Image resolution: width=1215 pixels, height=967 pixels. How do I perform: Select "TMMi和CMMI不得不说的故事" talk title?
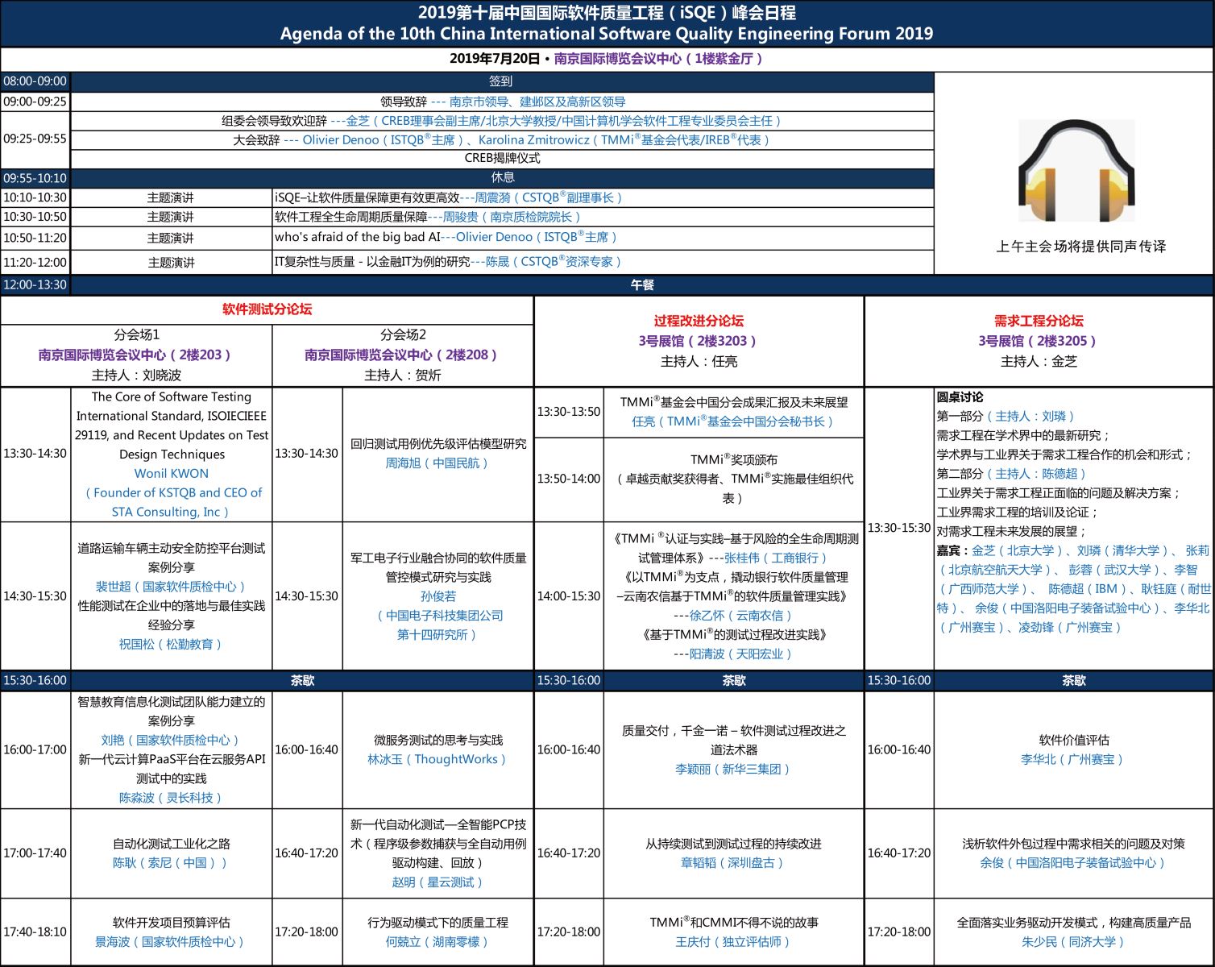[734, 922]
